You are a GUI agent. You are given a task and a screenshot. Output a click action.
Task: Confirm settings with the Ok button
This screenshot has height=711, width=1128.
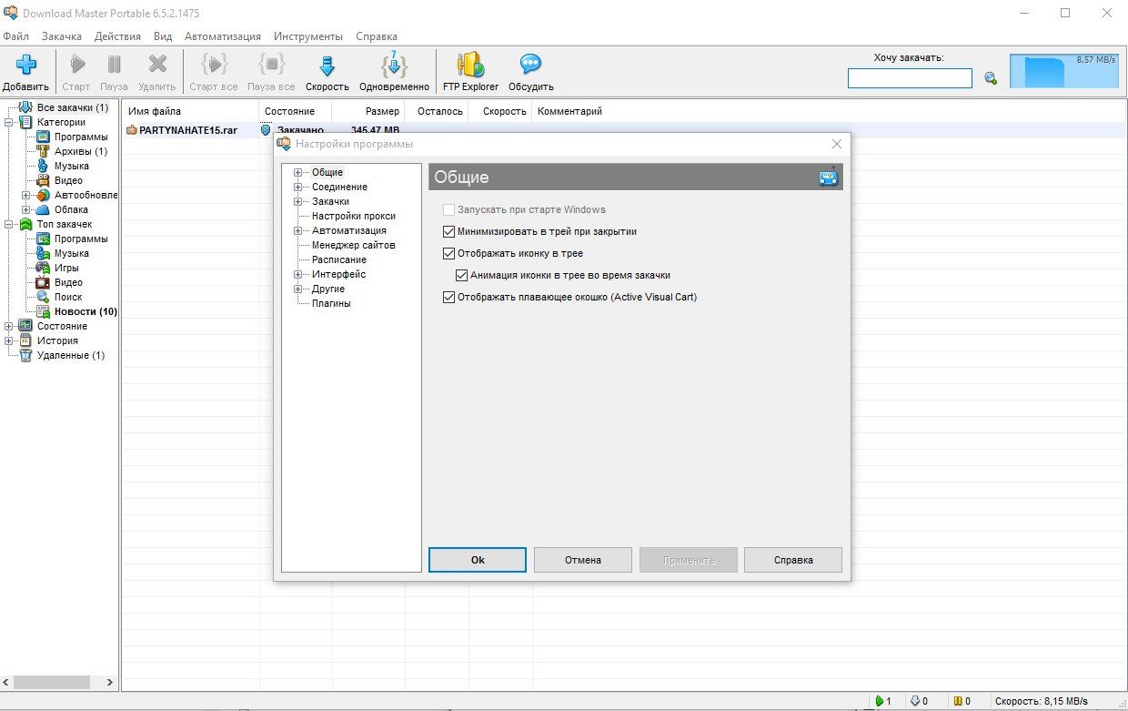coord(478,560)
